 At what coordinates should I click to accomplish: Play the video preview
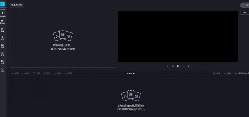click(178, 66)
